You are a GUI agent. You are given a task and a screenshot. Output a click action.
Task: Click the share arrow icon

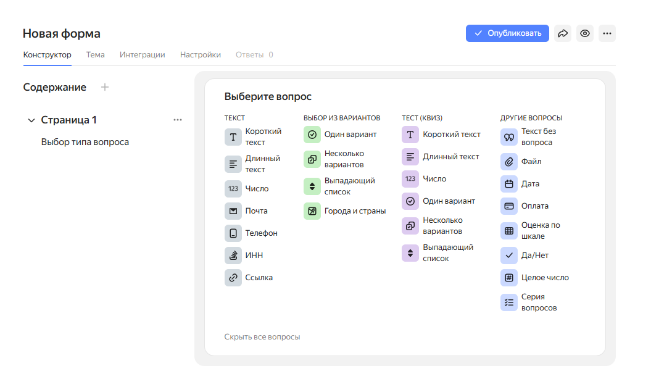563,33
